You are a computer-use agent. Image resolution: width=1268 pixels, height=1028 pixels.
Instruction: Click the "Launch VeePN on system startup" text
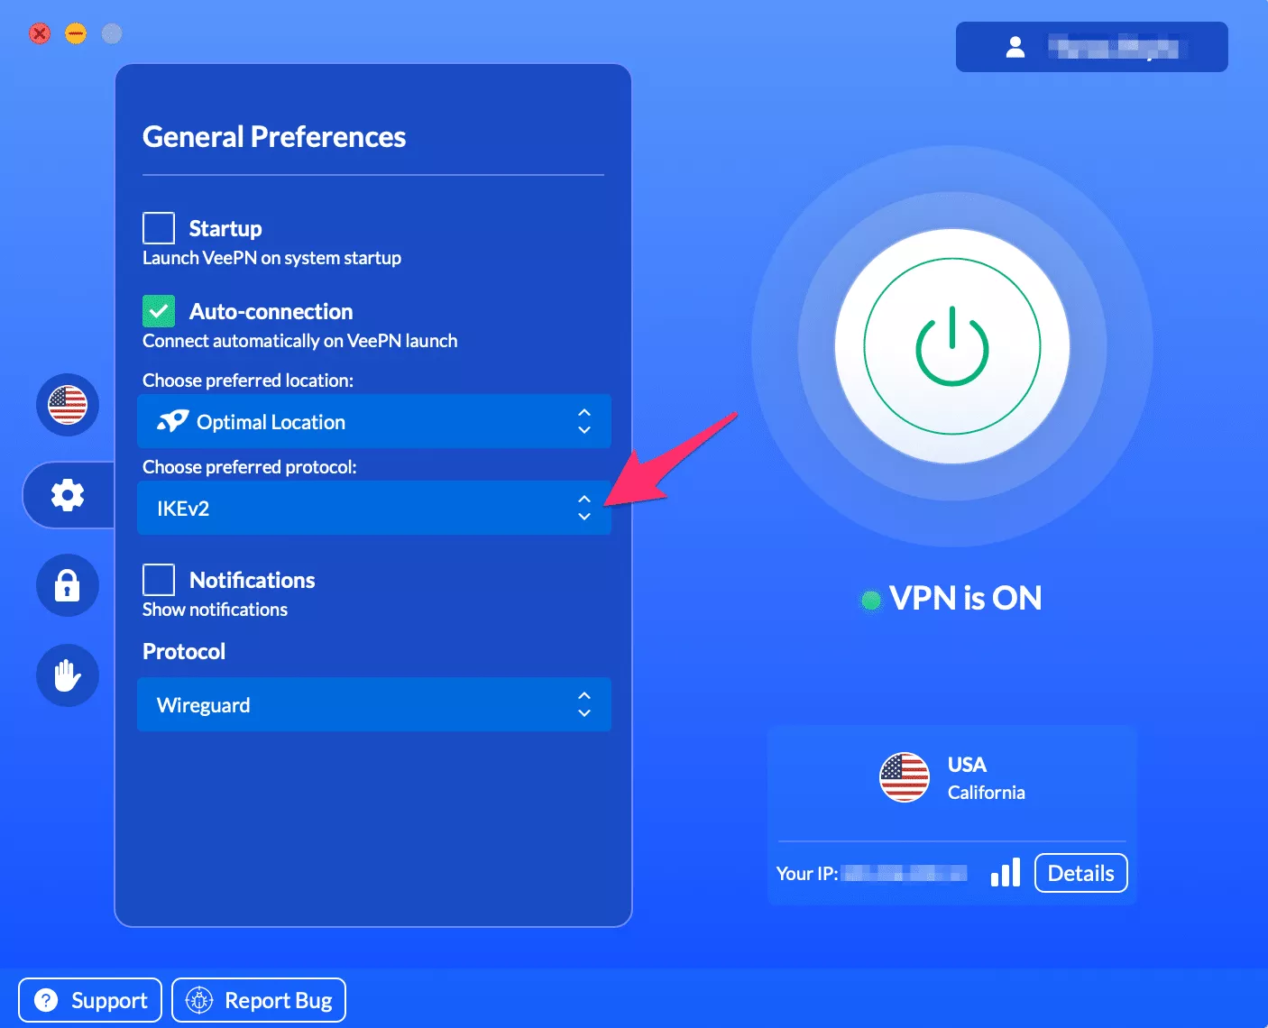point(271,258)
